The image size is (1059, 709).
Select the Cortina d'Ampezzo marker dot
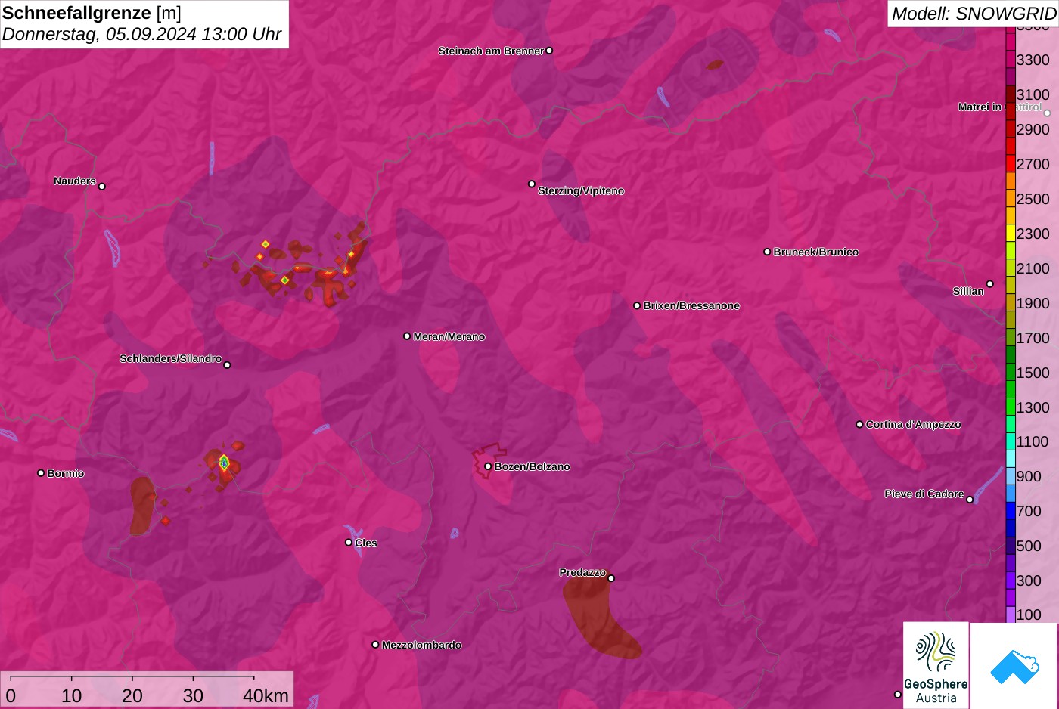pos(859,424)
